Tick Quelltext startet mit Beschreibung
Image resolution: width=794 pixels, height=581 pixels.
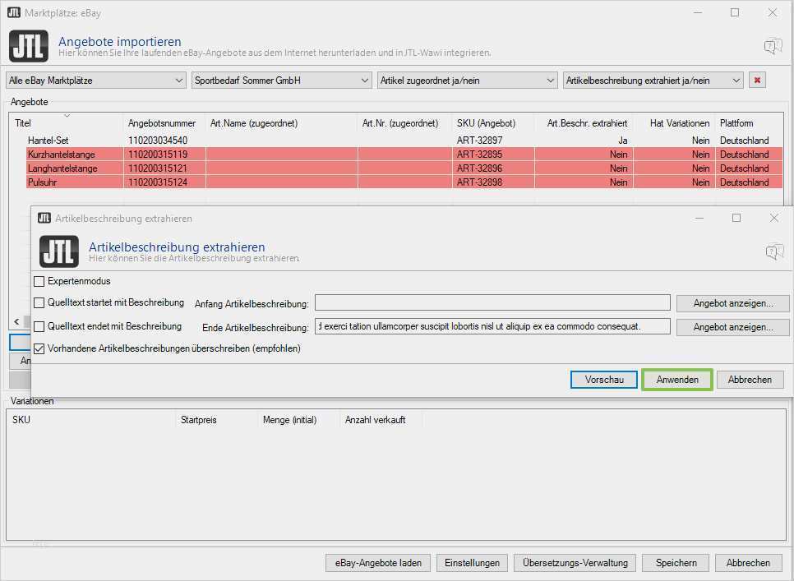coord(39,302)
